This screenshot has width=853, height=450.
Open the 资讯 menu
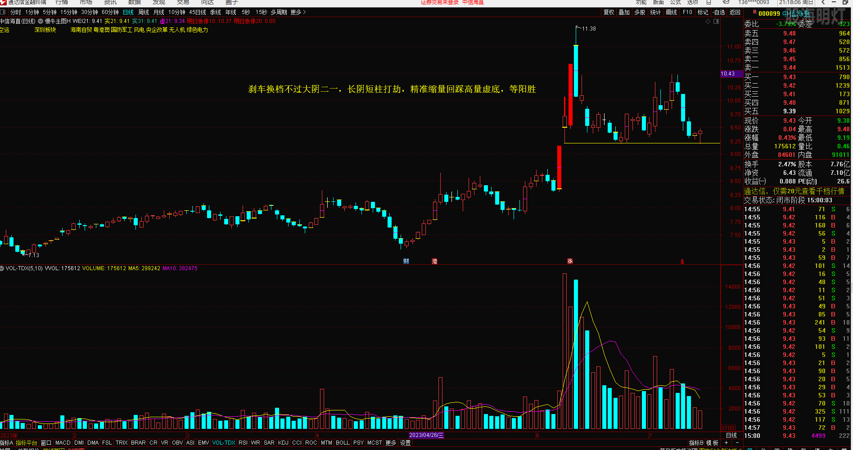110,2
